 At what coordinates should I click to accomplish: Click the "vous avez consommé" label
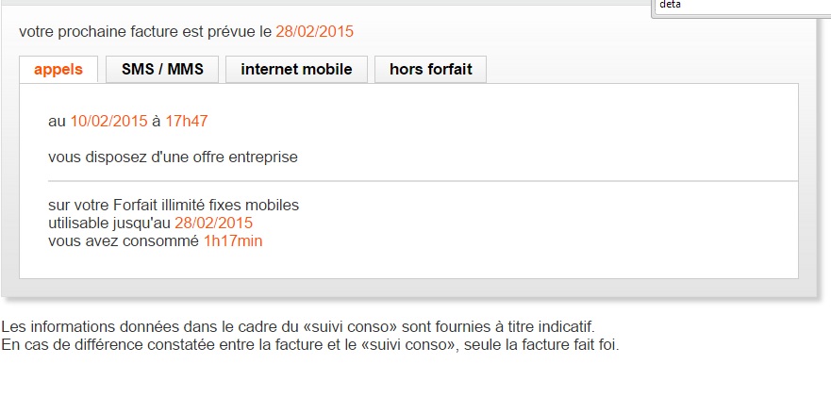pos(124,240)
